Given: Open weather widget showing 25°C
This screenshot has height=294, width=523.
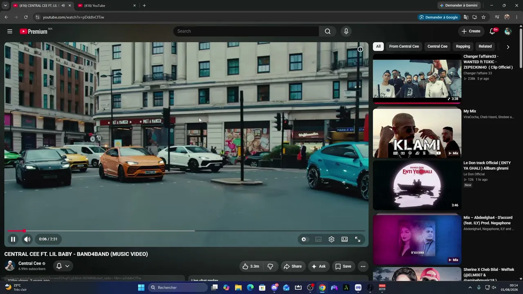Looking at the screenshot, I should click(x=16, y=287).
